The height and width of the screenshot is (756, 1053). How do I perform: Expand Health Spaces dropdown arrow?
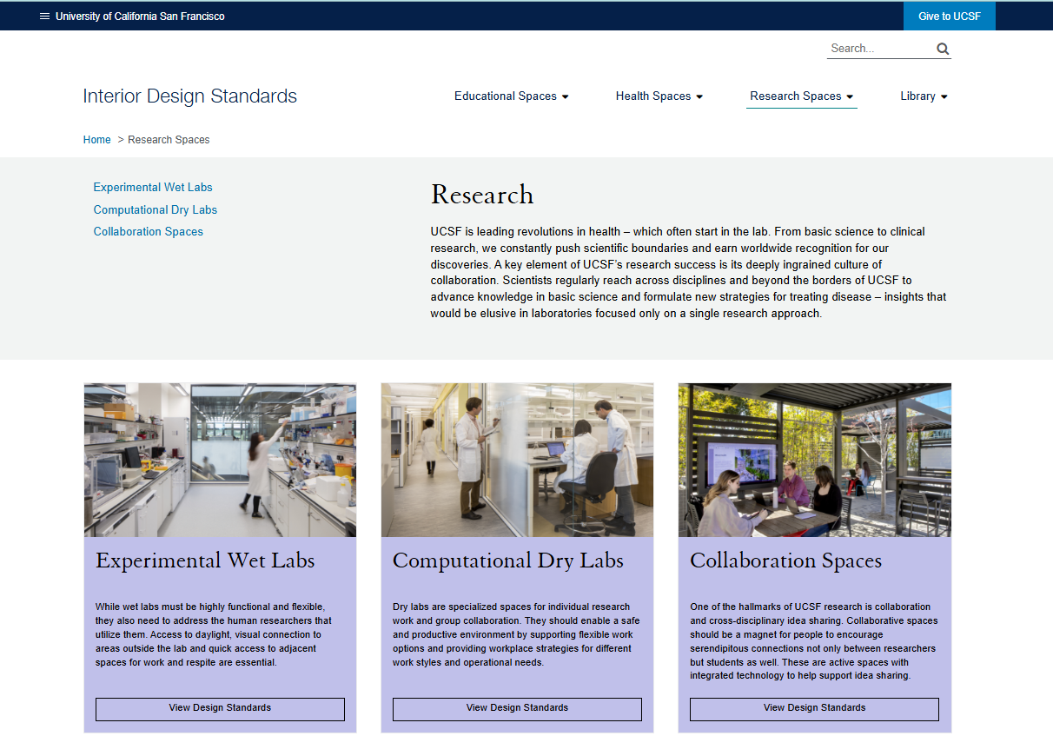point(699,96)
